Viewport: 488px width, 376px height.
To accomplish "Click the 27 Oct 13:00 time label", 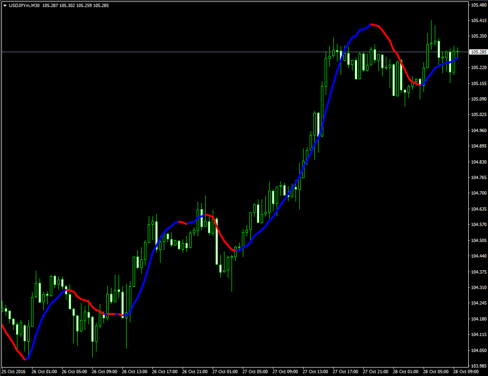I will (315, 372).
